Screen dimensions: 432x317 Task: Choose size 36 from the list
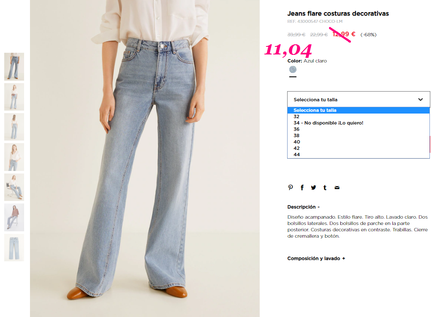point(359,129)
